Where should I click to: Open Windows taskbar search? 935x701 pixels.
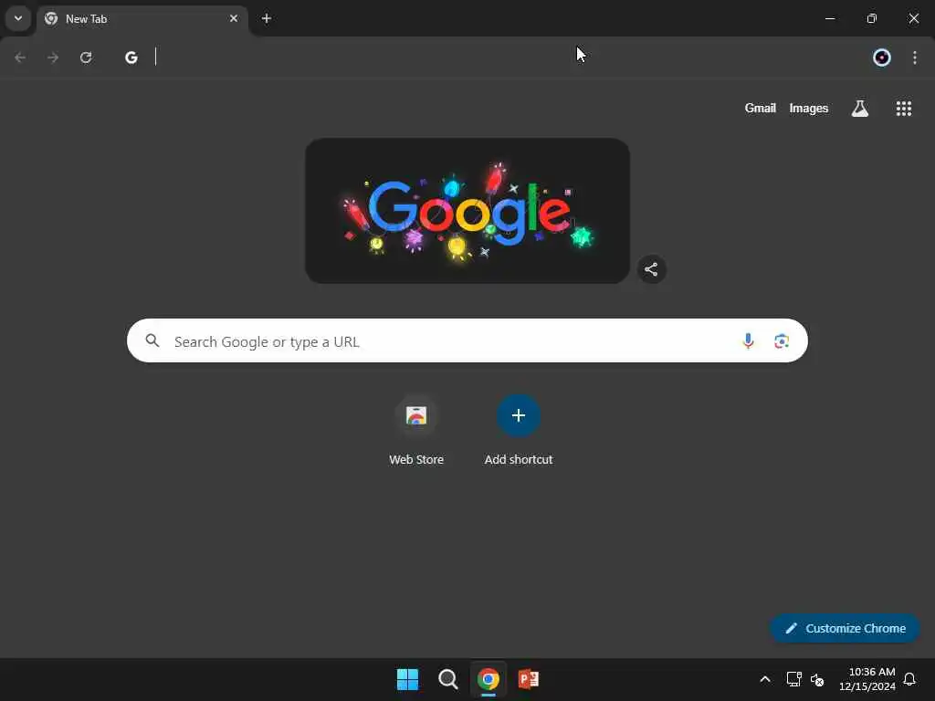click(447, 679)
